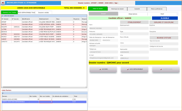Click bourse number 1600161 cell
The width and height of the screenshot is (182, 111).
click(x=17, y=27)
